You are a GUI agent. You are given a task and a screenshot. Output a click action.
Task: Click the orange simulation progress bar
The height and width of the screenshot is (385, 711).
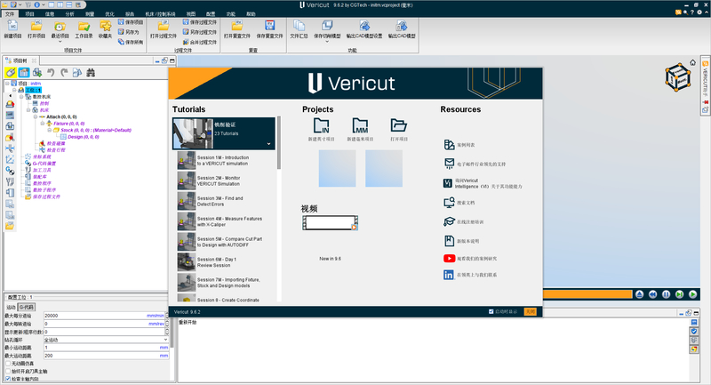587,294
